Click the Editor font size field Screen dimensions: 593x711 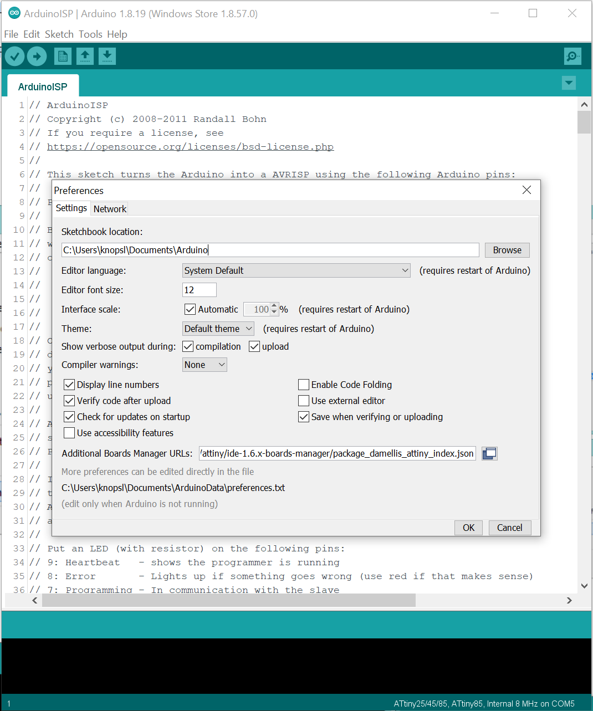click(x=199, y=290)
